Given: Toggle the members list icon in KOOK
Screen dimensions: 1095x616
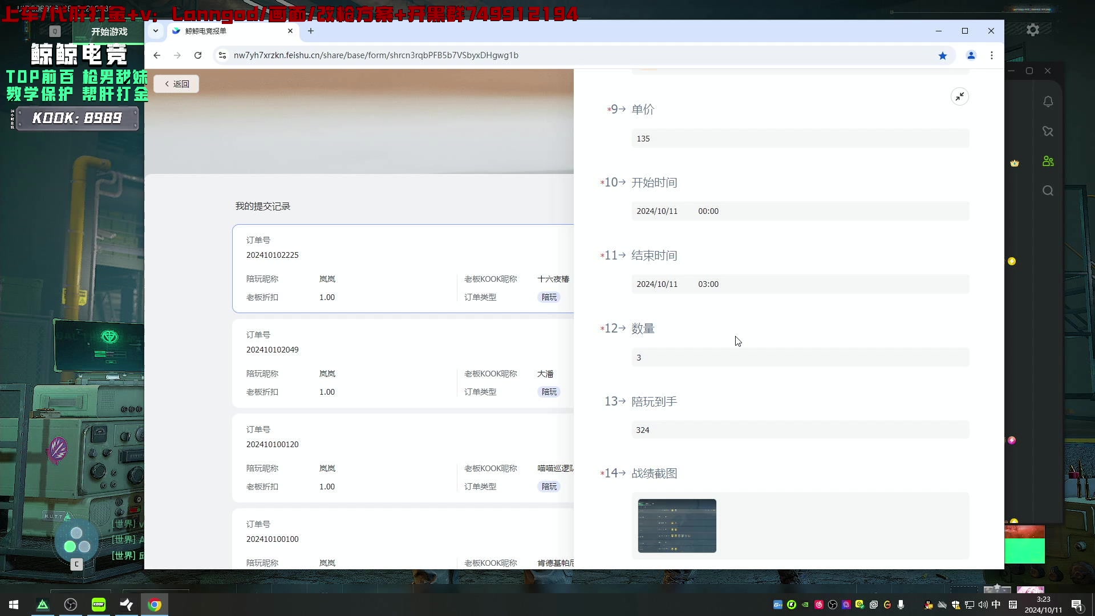Looking at the screenshot, I should (x=1048, y=161).
